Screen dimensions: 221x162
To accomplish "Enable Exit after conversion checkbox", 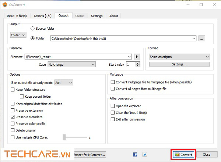I will coord(113,119).
